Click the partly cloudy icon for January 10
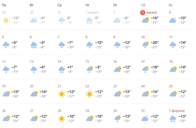196x128 pixels. tap(145, 45)
